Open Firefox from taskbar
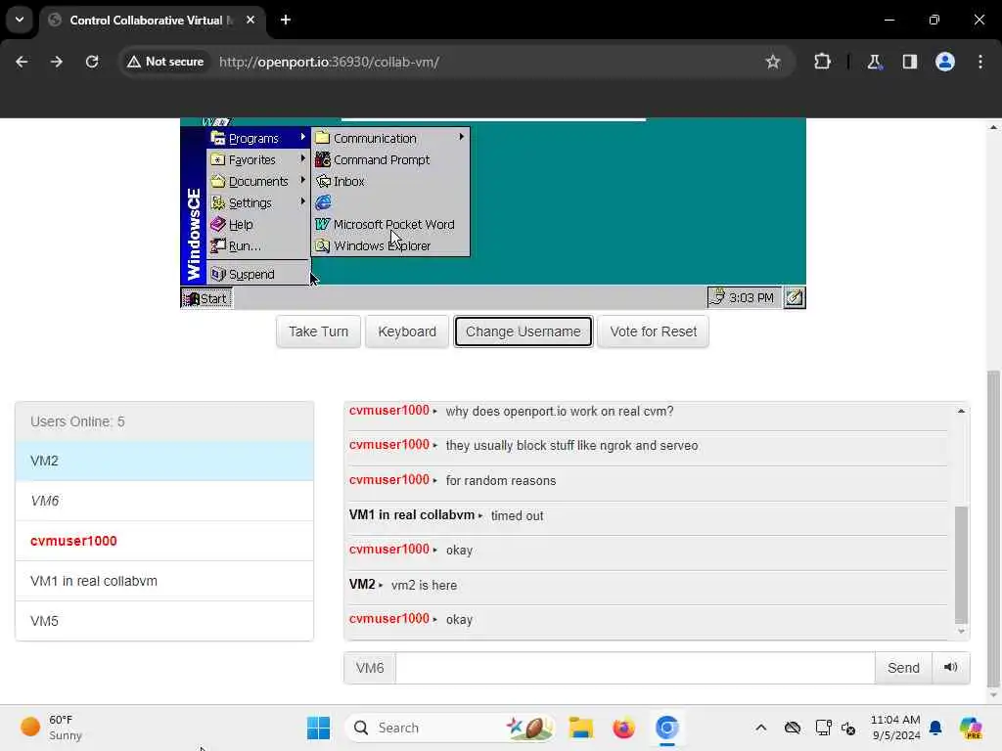The image size is (1002, 751). coord(623,728)
